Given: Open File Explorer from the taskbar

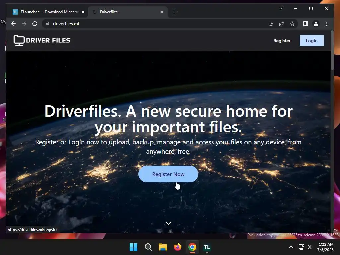Looking at the screenshot, I should pyautogui.click(x=163, y=247).
